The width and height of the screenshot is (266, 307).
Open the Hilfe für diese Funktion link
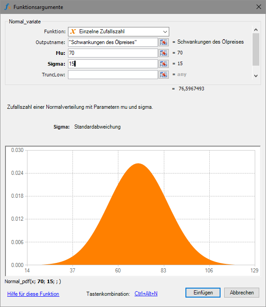click(33, 294)
